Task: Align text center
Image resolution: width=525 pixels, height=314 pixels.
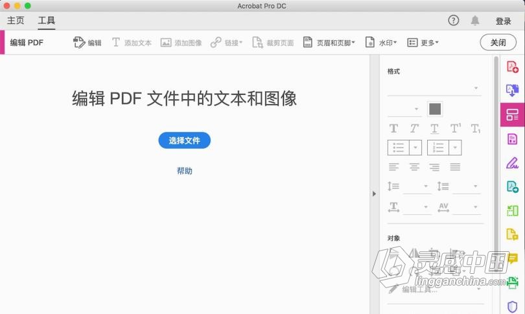Action: 414,166
